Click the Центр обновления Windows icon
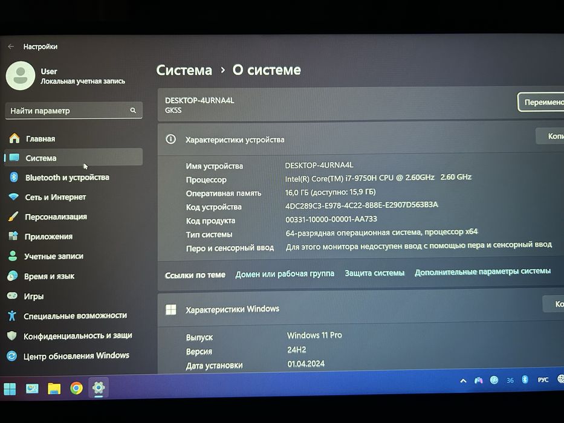The height and width of the screenshot is (423, 564). 12,356
